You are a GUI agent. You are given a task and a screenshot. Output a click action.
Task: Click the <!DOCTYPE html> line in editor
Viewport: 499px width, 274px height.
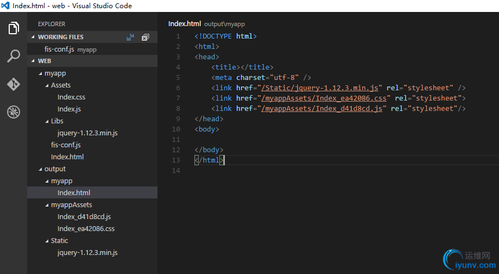pos(226,36)
